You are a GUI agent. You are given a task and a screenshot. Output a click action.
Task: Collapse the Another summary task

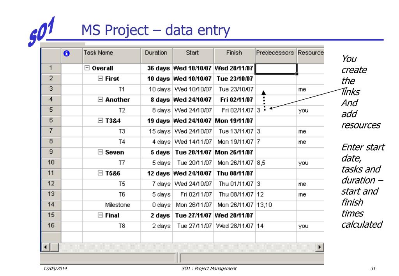coord(100,99)
